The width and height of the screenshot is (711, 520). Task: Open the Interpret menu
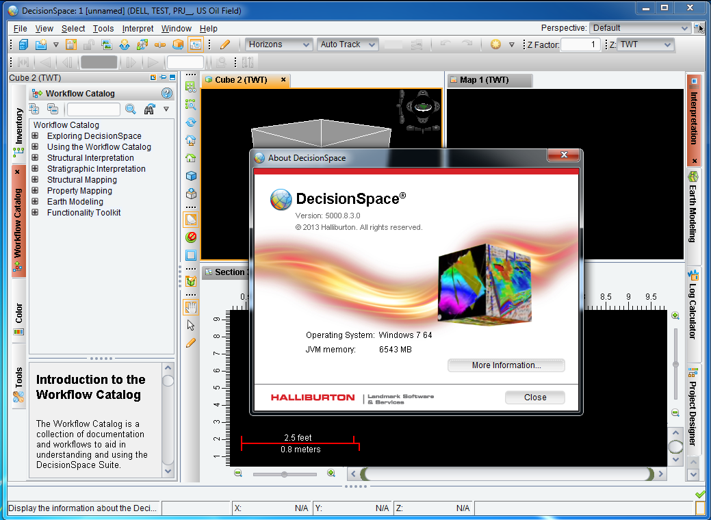click(138, 29)
